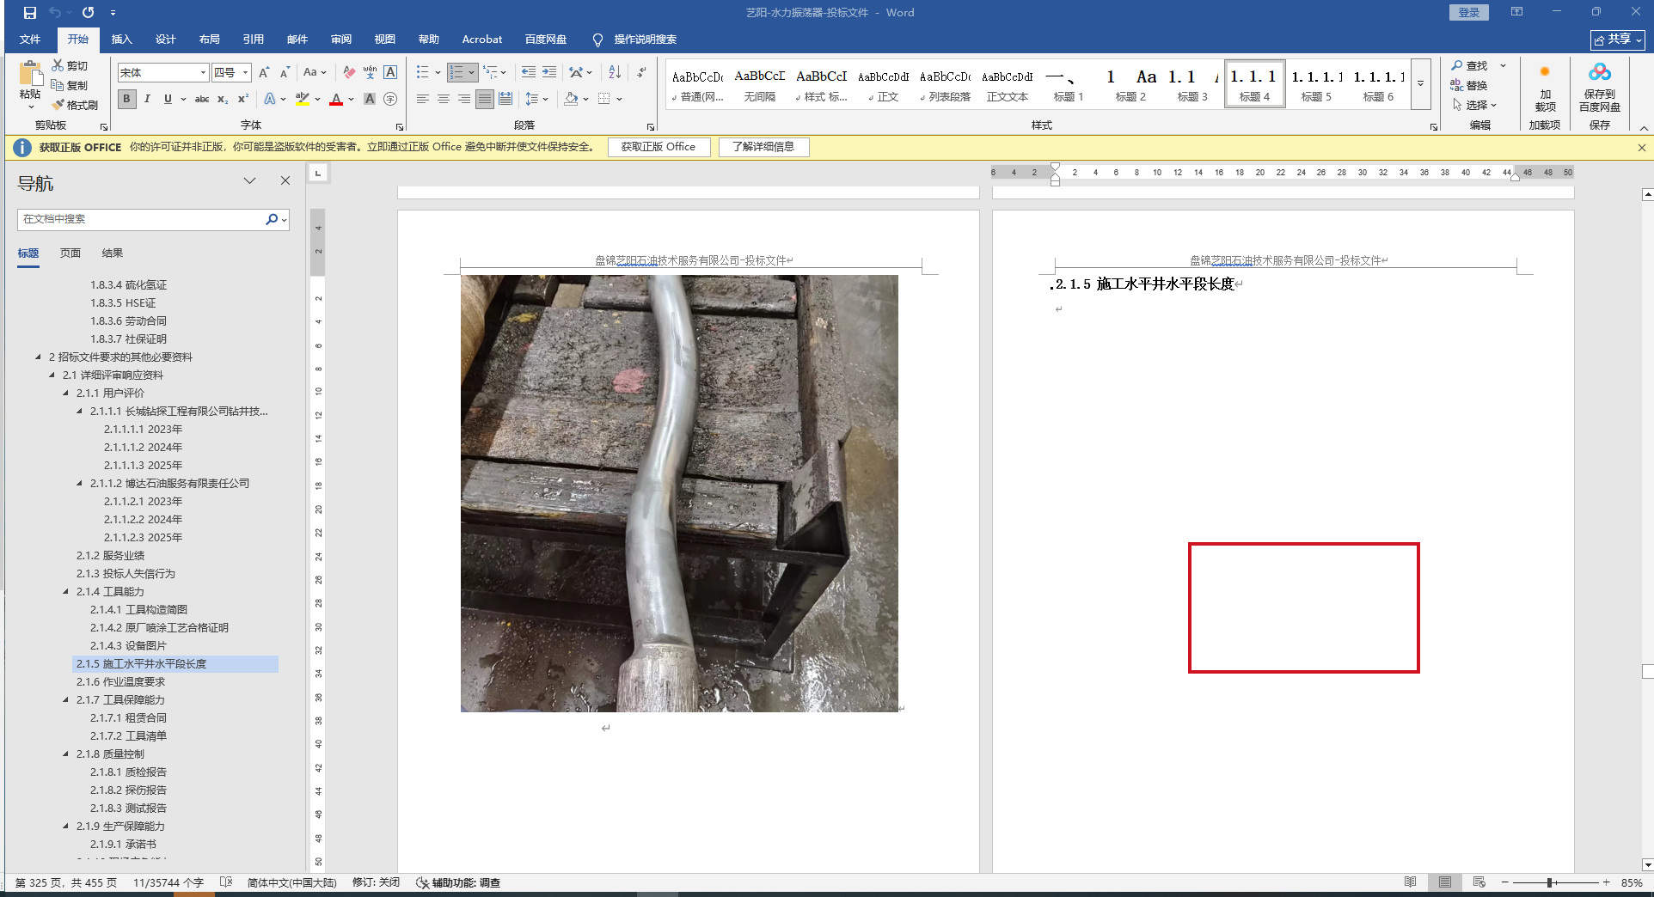Click the sort A-Z icon

pos(615,73)
